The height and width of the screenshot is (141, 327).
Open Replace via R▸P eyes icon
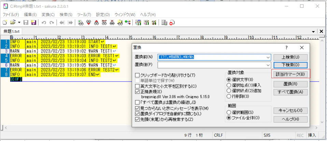[x=104, y=22]
